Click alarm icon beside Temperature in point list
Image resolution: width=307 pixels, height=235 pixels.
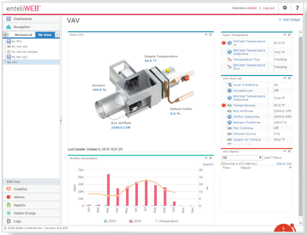(x=224, y=105)
